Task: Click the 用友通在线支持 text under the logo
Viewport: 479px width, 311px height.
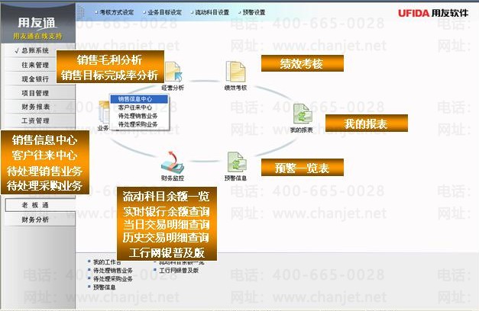Action: [37, 36]
